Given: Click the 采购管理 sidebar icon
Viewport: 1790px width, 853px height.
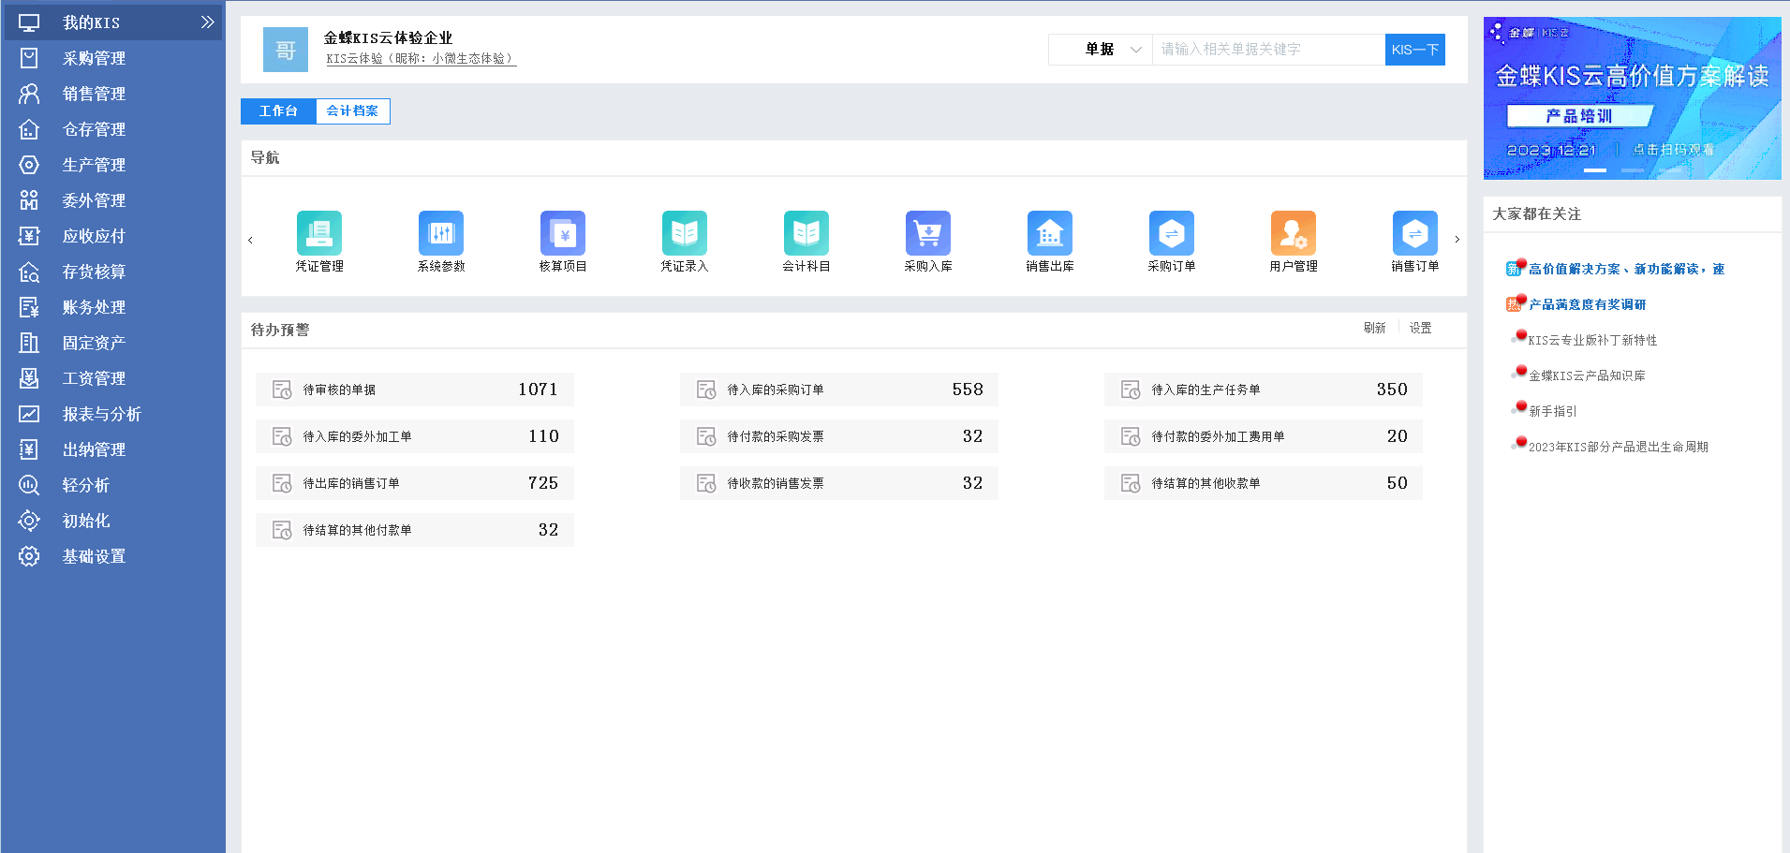Looking at the screenshot, I should (x=29, y=58).
